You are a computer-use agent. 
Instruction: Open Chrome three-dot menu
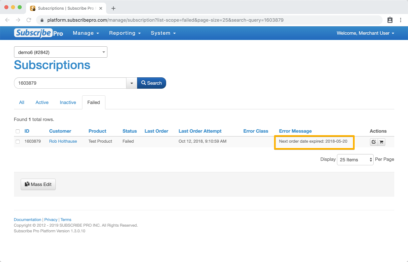tap(401, 20)
